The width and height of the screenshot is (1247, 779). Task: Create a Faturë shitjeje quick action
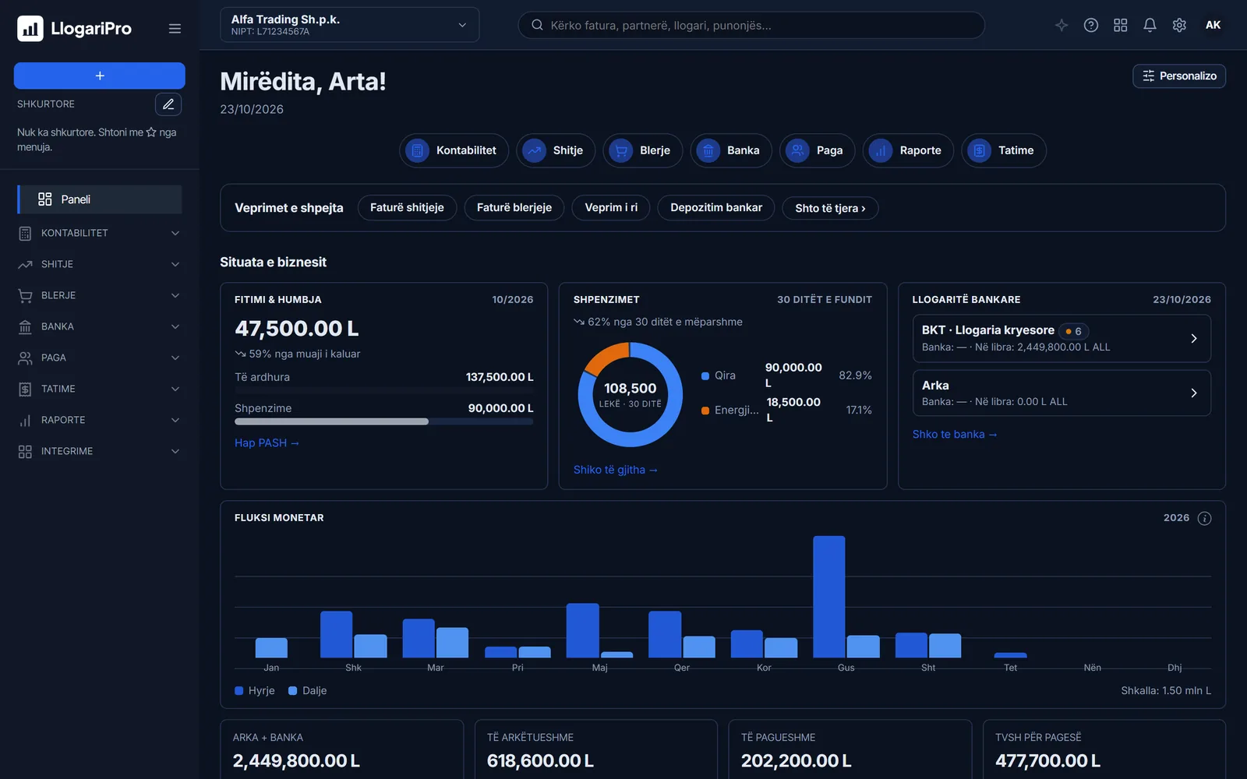pos(407,208)
